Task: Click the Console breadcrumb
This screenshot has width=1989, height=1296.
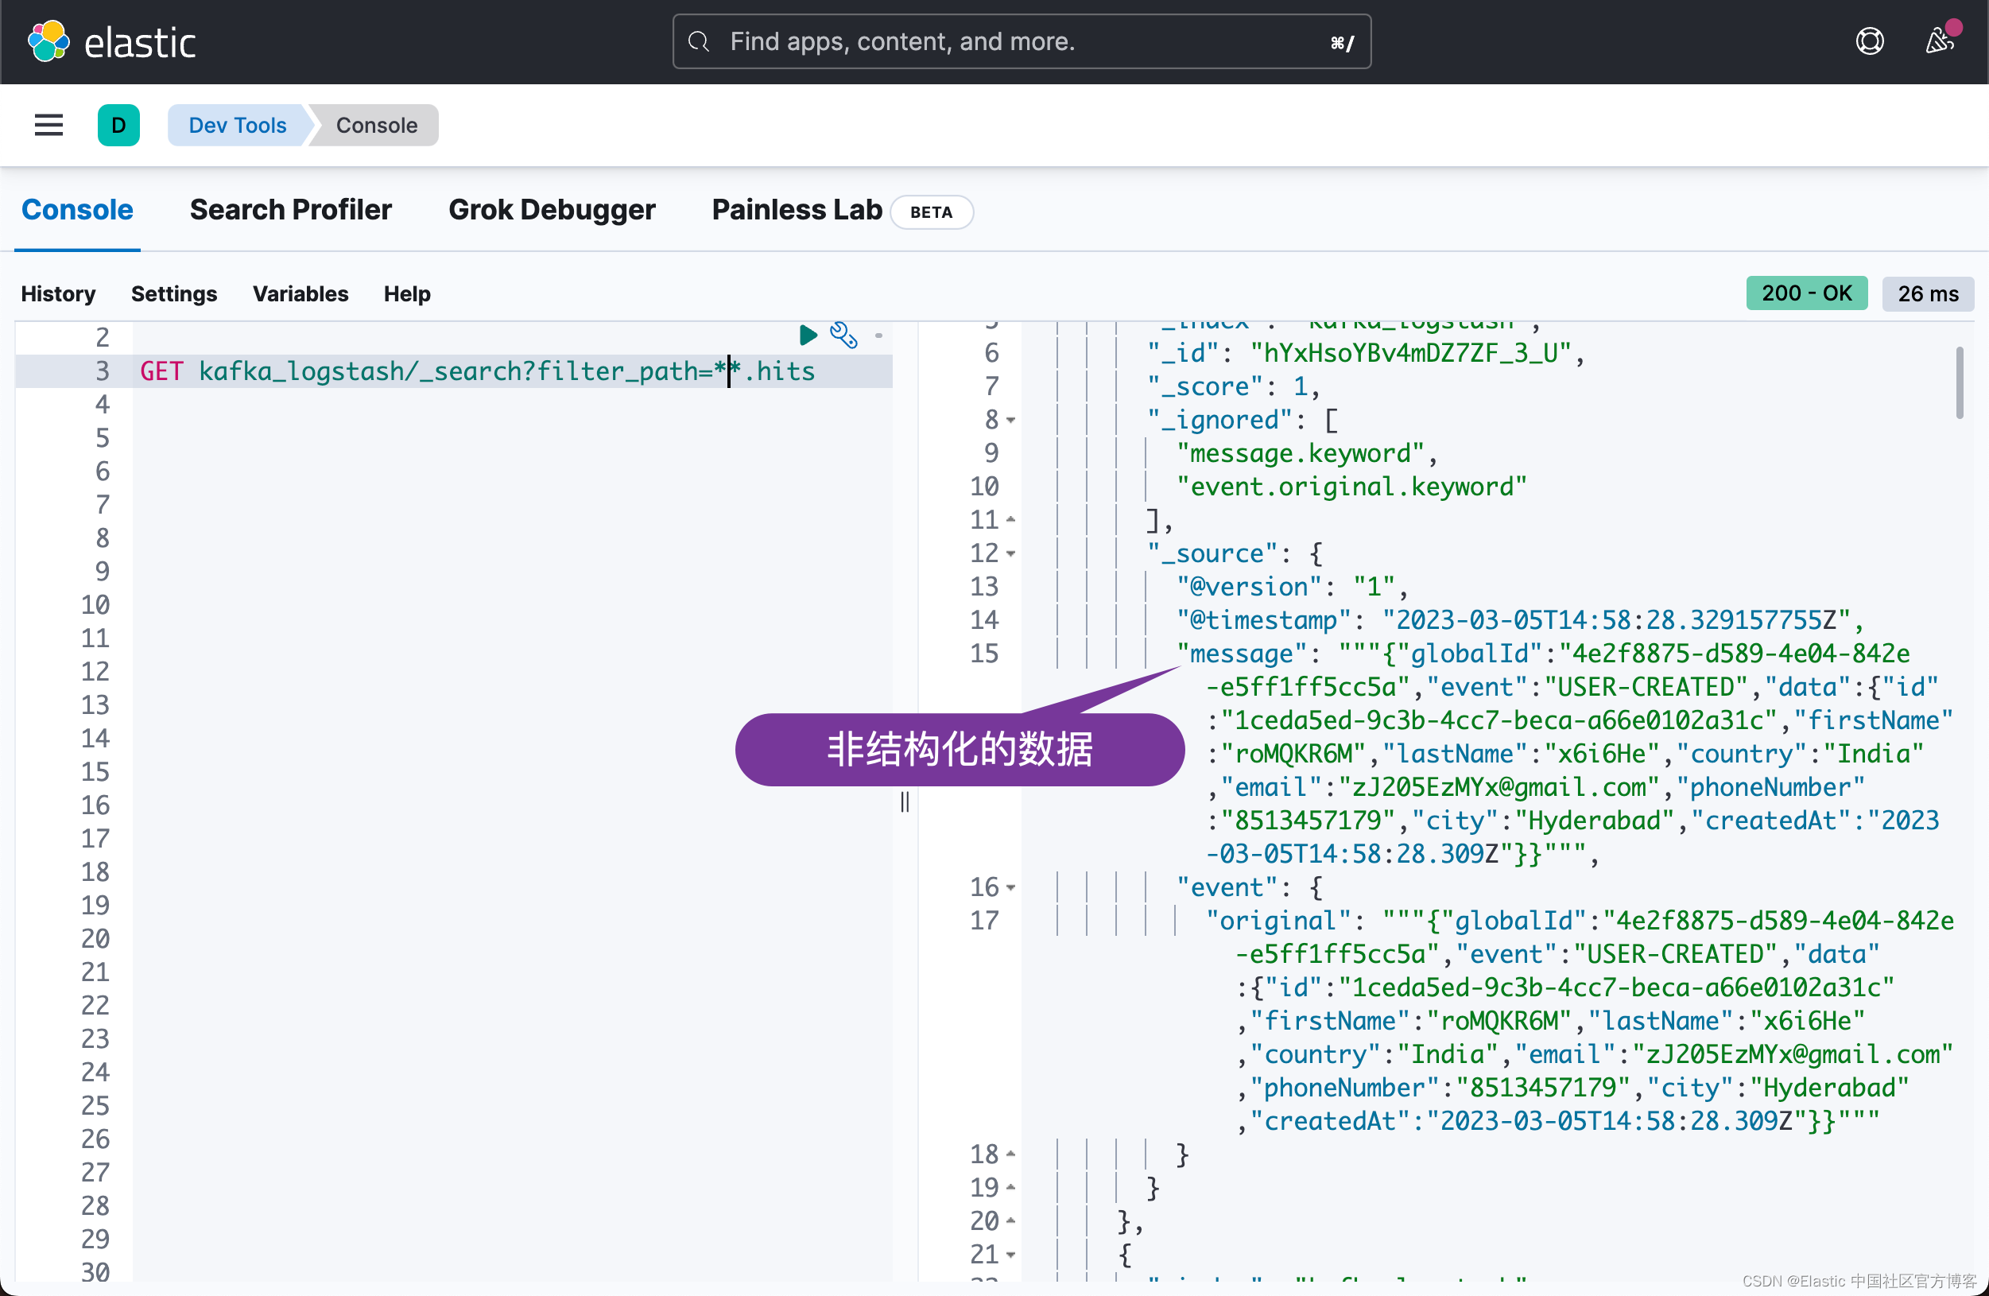Action: point(376,126)
